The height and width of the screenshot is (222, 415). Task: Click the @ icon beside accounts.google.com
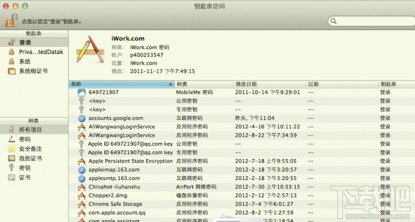coord(82,118)
